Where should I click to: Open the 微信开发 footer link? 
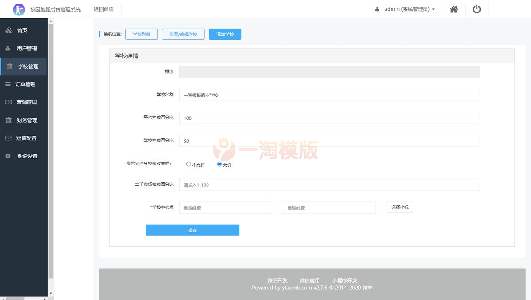tap(277, 280)
